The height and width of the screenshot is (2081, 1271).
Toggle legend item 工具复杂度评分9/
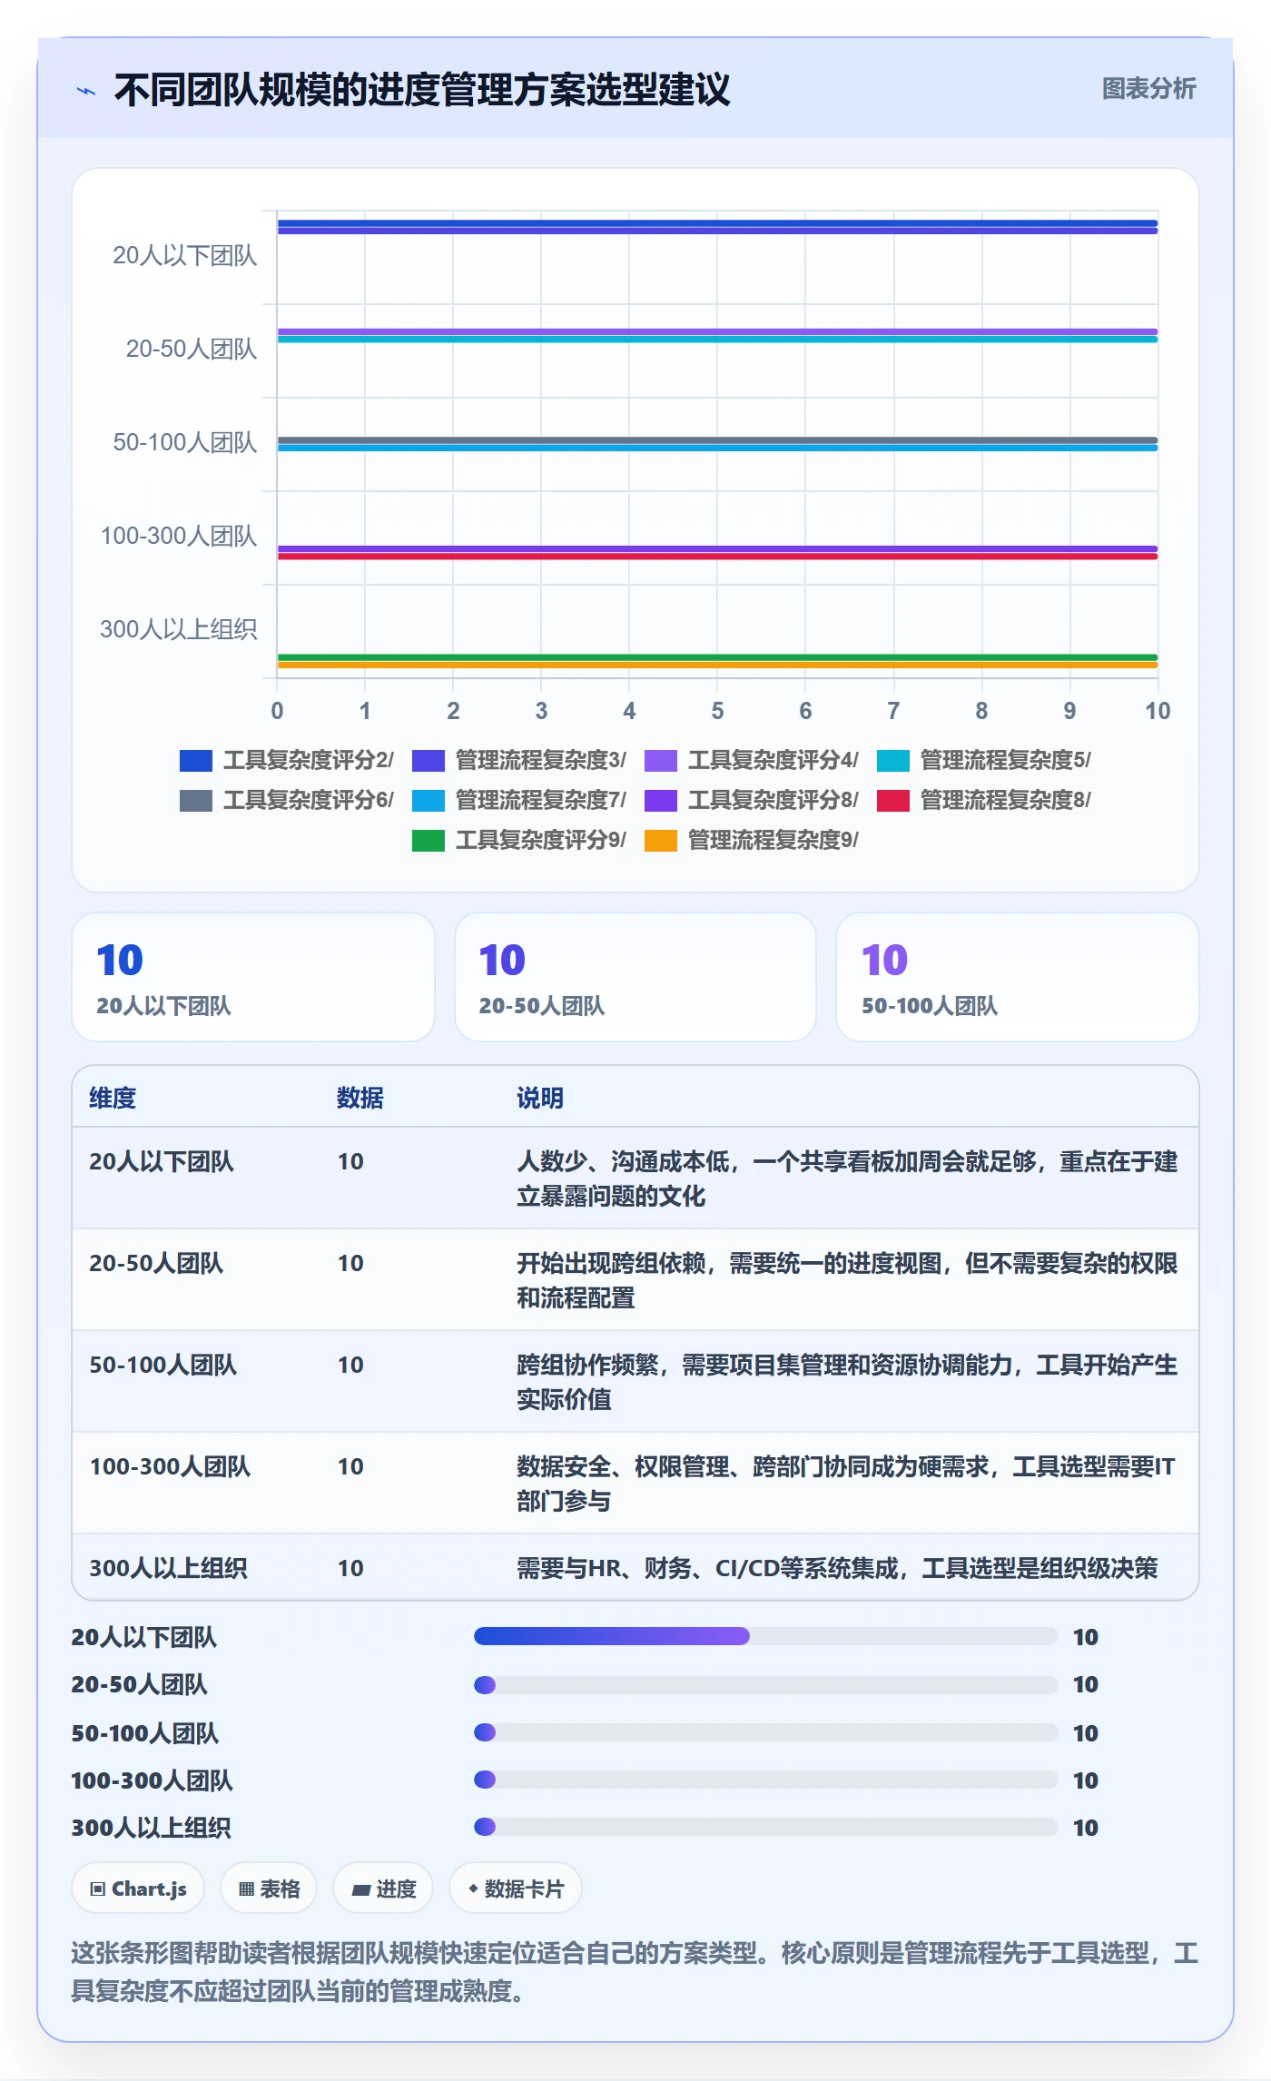tap(518, 841)
